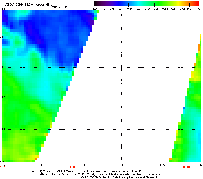Viewport: 203px width, 179px height.
Task: Click the latitude axis label -42
Action: tap(2, 37)
